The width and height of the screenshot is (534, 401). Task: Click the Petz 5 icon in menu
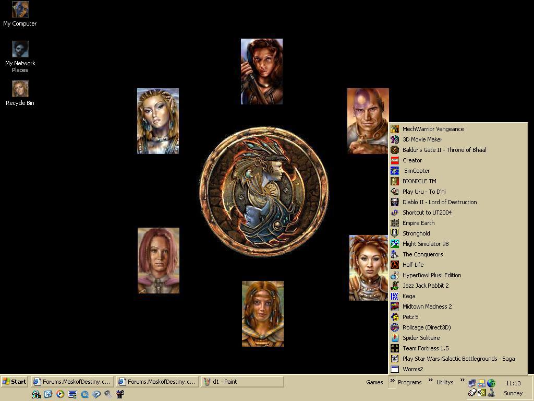pyautogui.click(x=395, y=317)
